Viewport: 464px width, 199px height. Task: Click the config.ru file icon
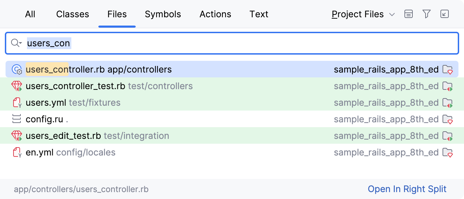point(16,119)
